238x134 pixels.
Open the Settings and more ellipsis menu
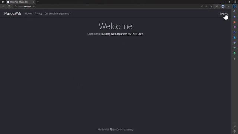(x=229, y=6)
